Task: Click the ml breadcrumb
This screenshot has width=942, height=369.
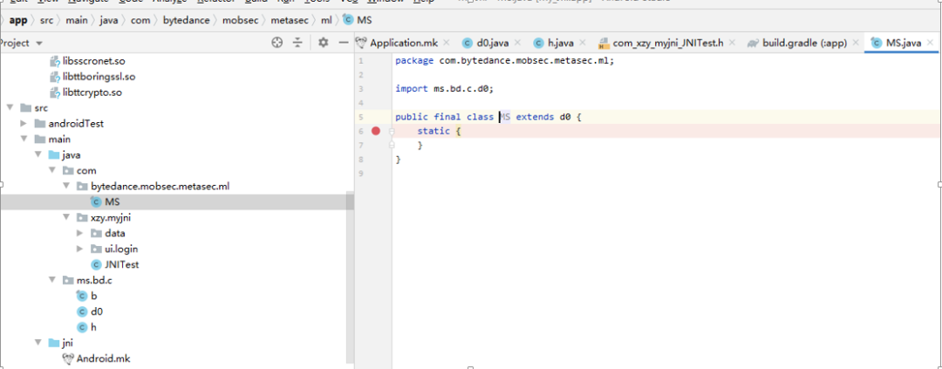Action: coord(326,20)
